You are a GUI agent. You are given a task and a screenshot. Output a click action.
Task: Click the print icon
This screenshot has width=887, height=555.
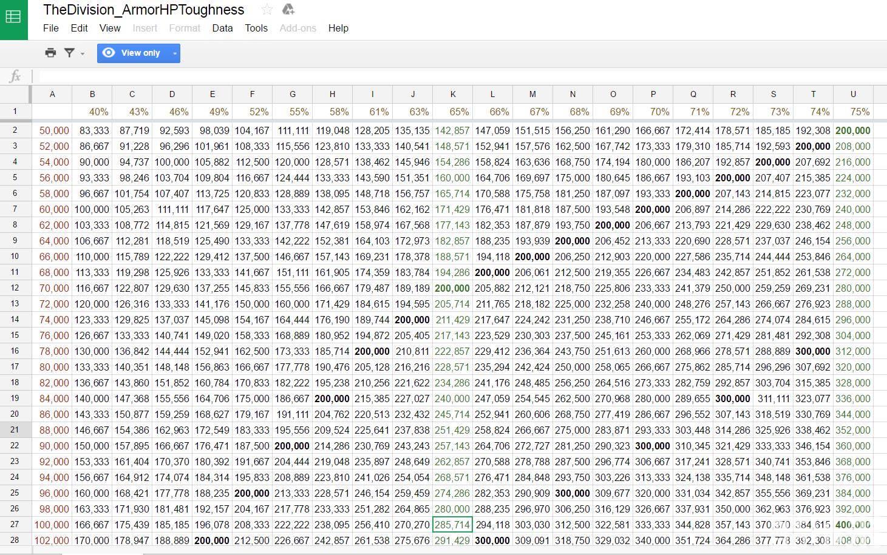(50, 53)
